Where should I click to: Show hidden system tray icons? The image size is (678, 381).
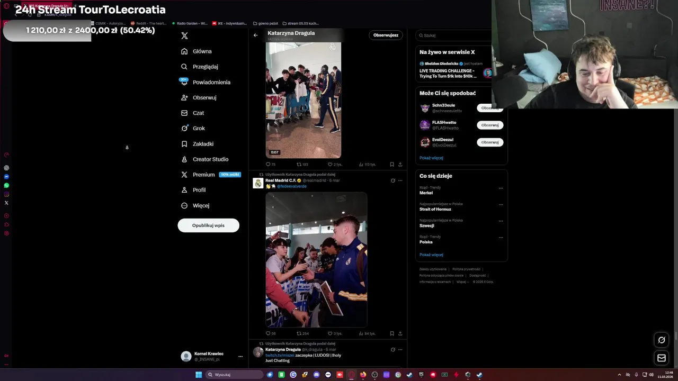(619, 375)
